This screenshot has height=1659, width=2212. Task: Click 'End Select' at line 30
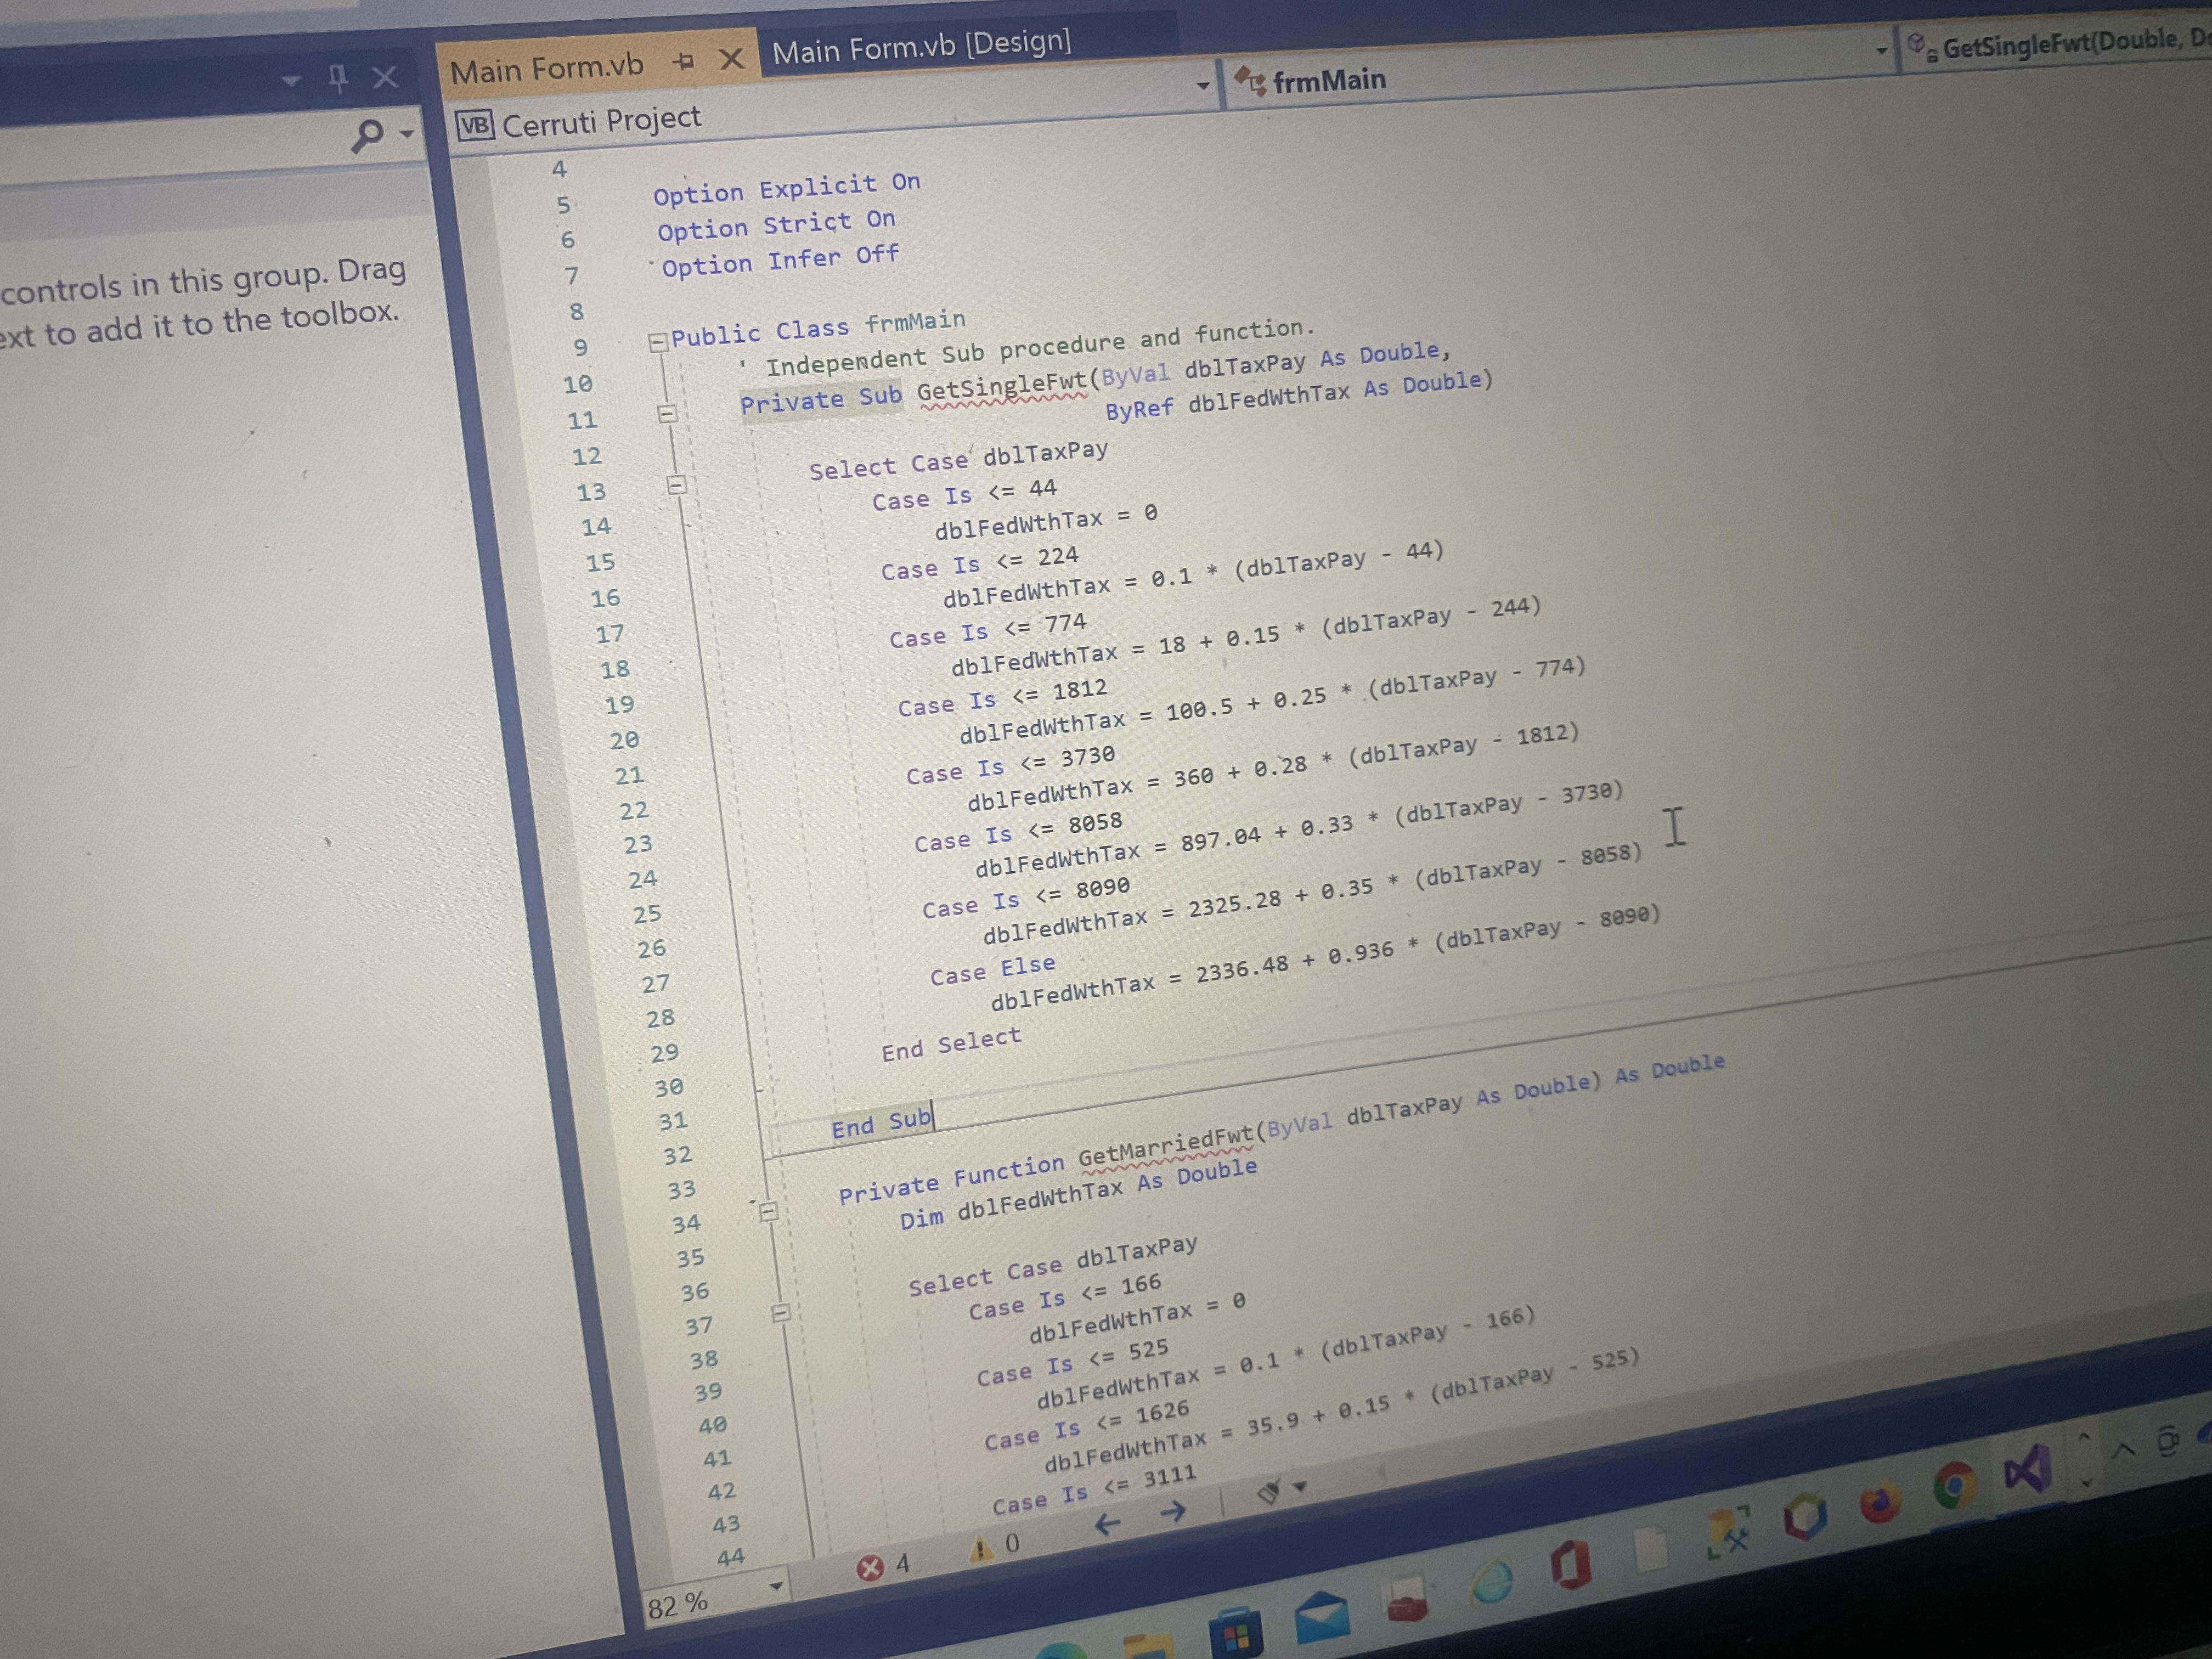point(951,1044)
